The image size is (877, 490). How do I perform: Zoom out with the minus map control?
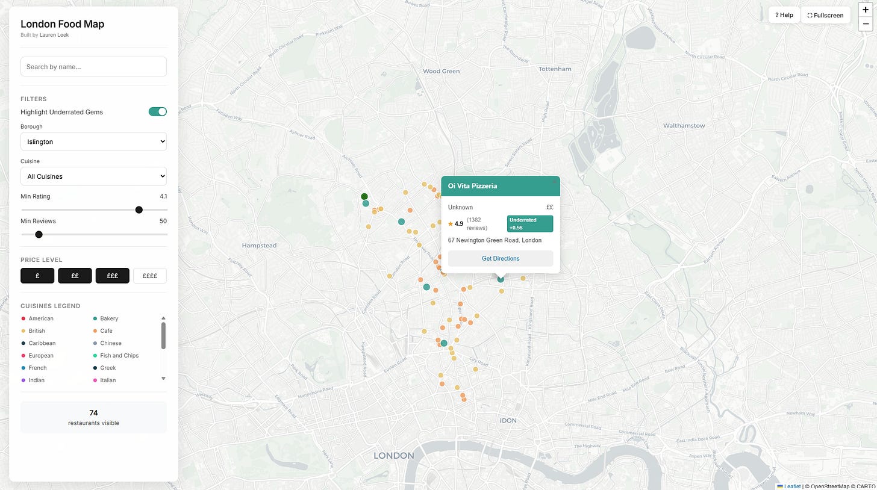(x=866, y=24)
